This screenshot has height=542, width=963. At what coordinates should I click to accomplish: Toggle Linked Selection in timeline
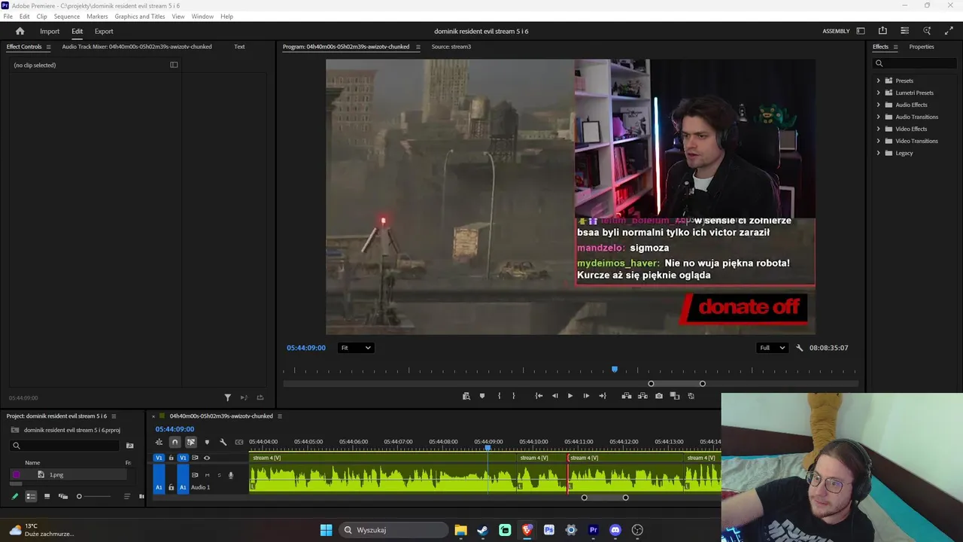(x=191, y=443)
